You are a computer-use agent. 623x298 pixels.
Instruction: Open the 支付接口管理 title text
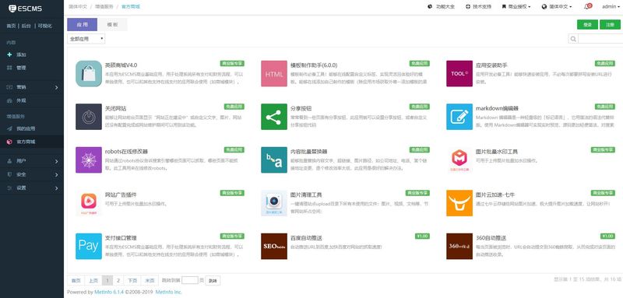click(x=121, y=238)
